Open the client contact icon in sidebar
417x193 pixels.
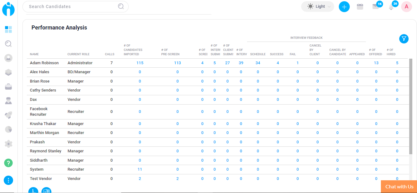[8, 101]
